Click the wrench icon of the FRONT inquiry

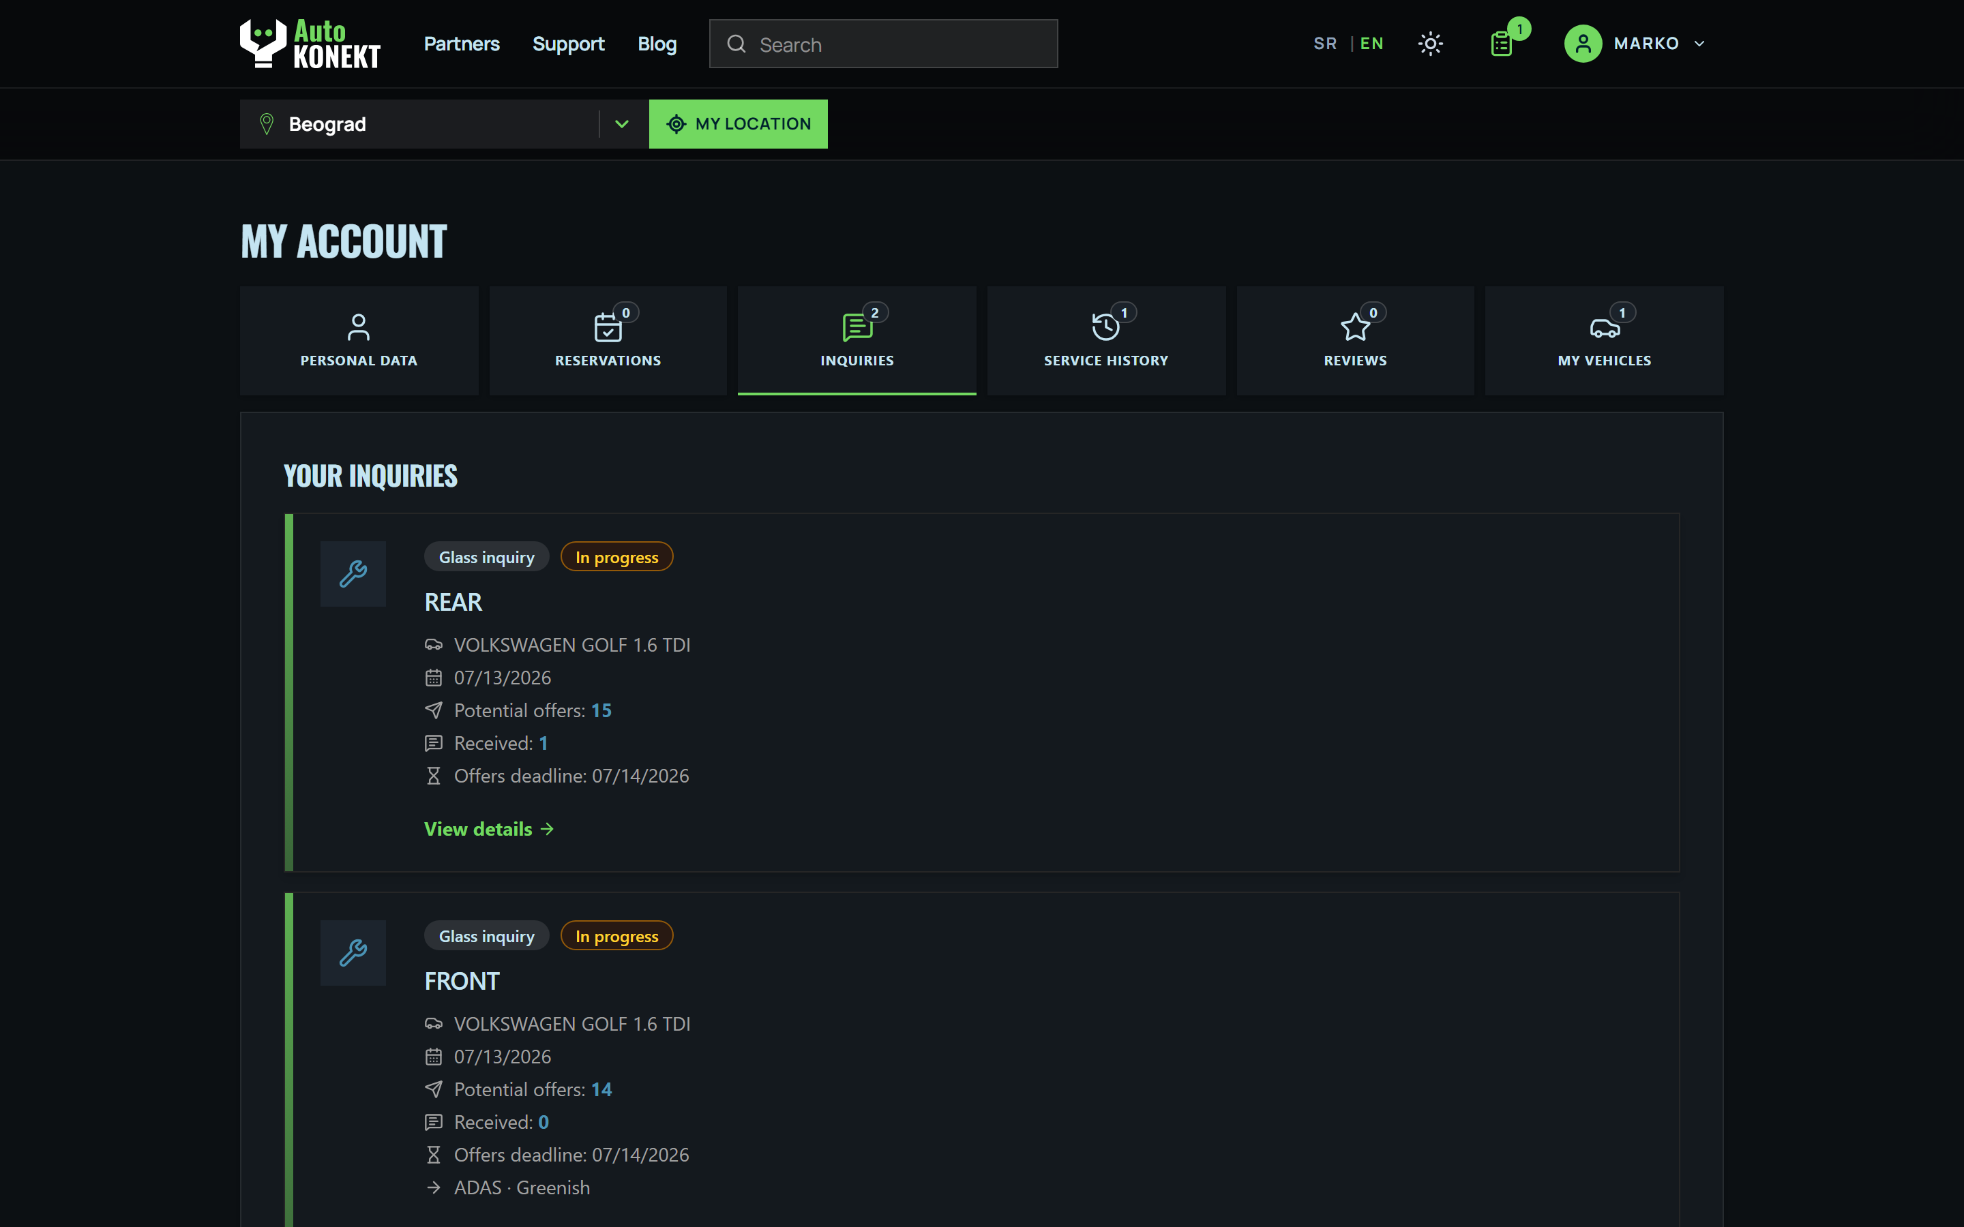click(x=353, y=953)
